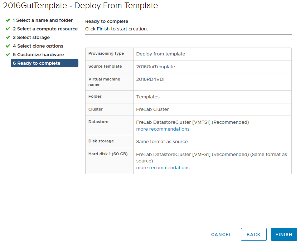Click the checkmark beside Select clone options
Image resolution: width=300 pixels, height=244 pixels.
coord(8,46)
